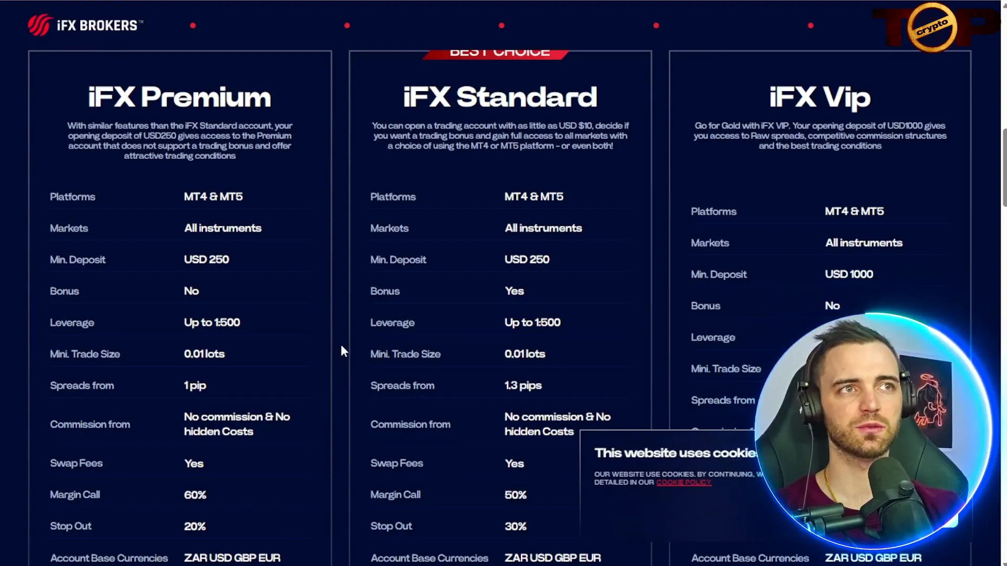Click Standard 'Yes' bonus value
The image size is (1007, 566).
tap(514, 291)
